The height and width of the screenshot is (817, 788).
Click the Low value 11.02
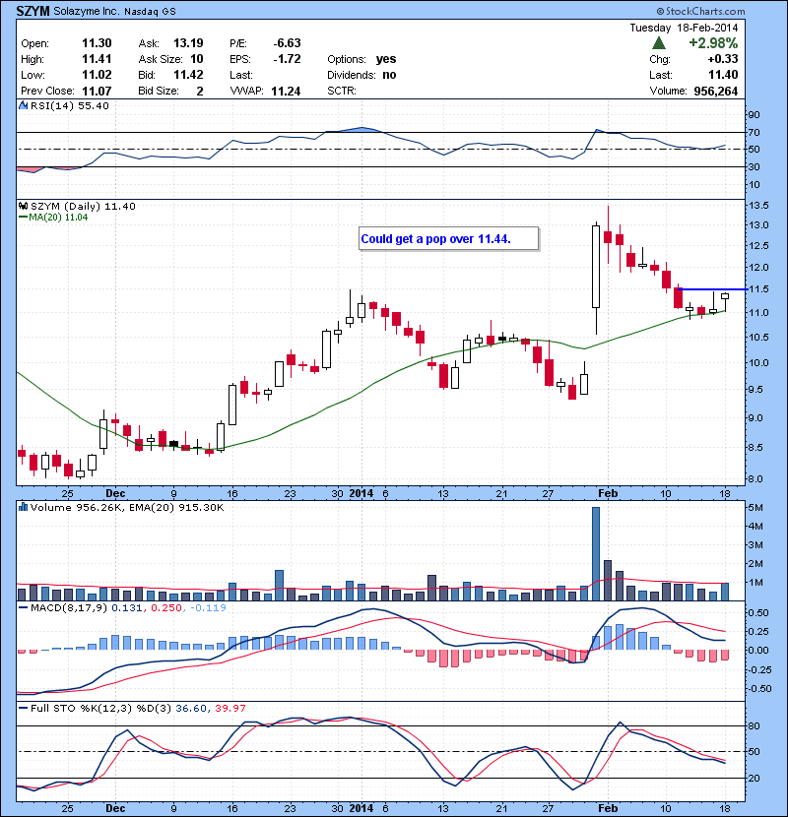[x=97, y=75]
